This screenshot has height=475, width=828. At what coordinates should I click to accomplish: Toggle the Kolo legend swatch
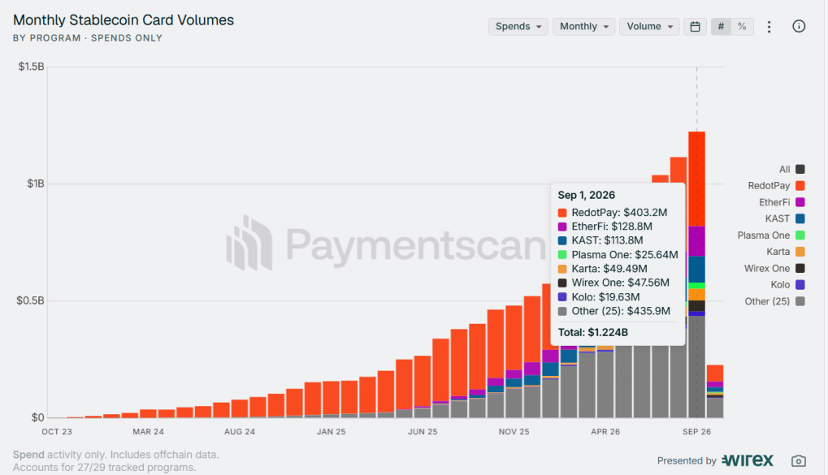[800, 285]
